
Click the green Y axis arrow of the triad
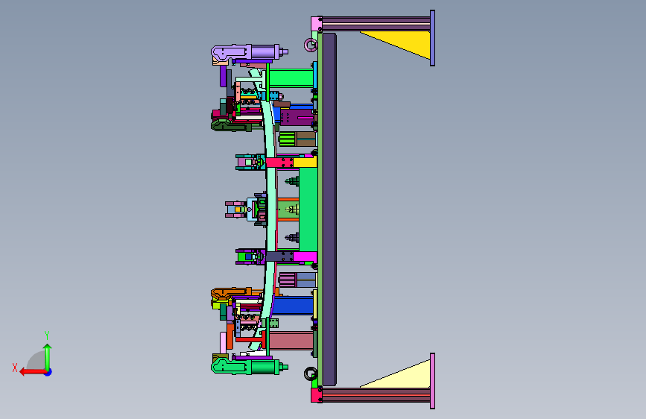point(48,356)
